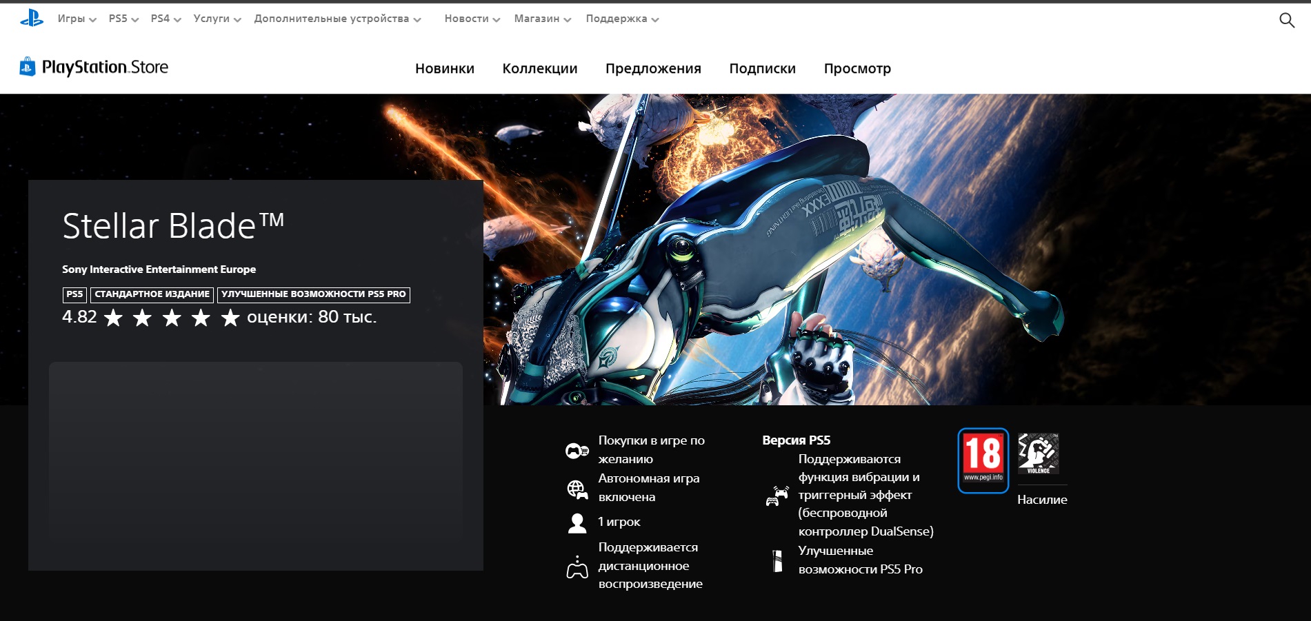
Task: Click the 1 игрок text
Action: (619, 522)
